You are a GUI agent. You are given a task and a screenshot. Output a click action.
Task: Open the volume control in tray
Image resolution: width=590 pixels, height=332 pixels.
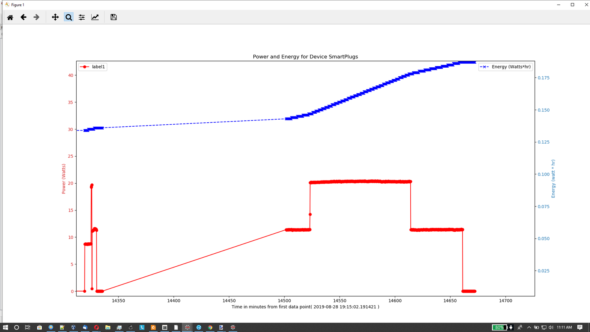click(x=551, y=327)
